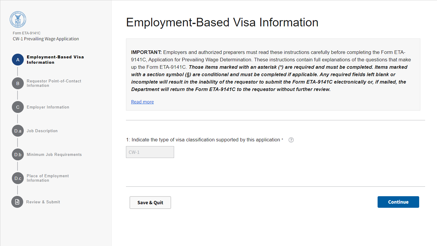Click the Read more link
The image size is (437, 246).
click(x=142, y=102)
